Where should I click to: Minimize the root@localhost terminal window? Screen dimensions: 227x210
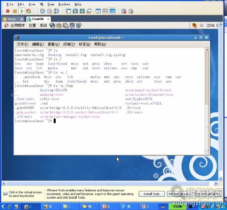(x=196, y=38)
